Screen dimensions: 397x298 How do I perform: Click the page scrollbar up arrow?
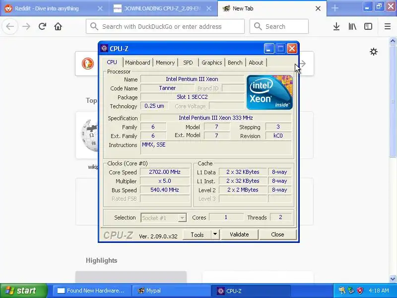coord(393,41)
